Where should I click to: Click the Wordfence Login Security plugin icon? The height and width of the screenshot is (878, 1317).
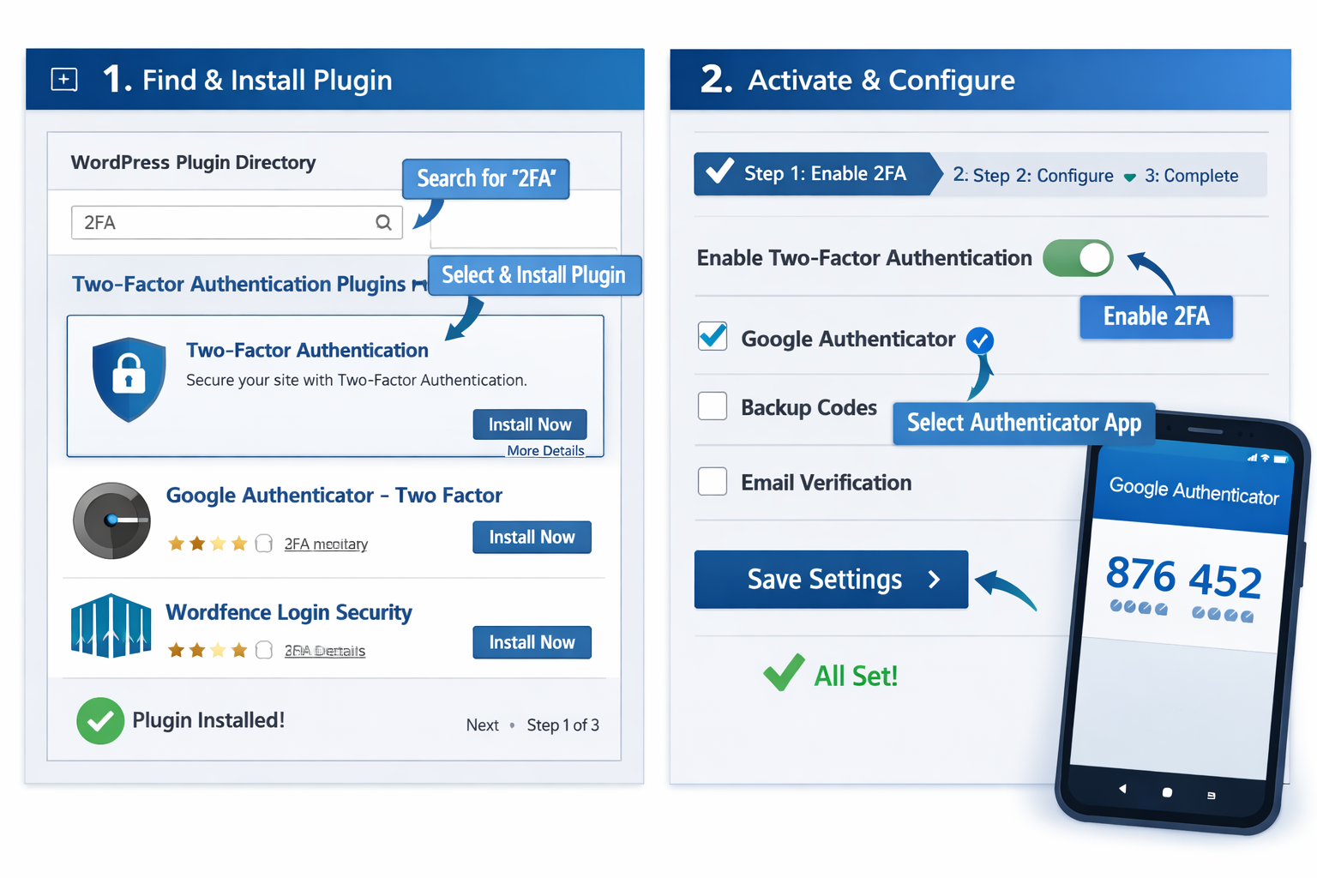point(111,627)
